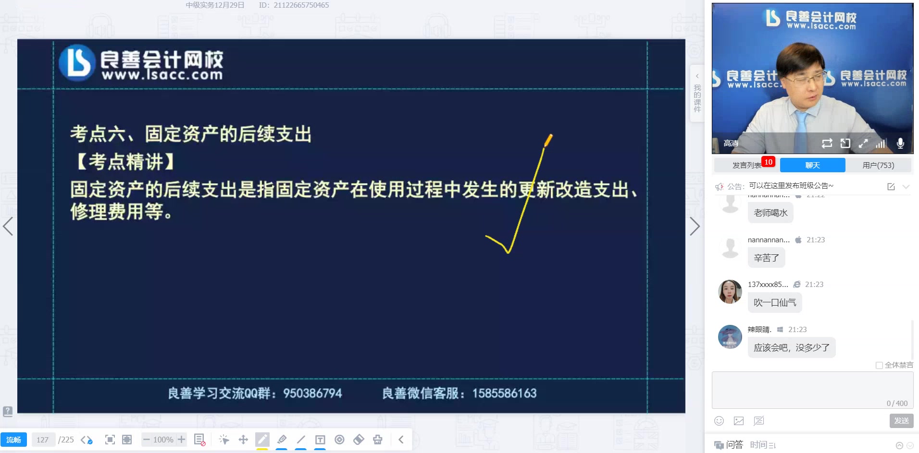Open the 用户(753) tab
The width and height of the screenshot is (919, 453).
tap(878, 165)
